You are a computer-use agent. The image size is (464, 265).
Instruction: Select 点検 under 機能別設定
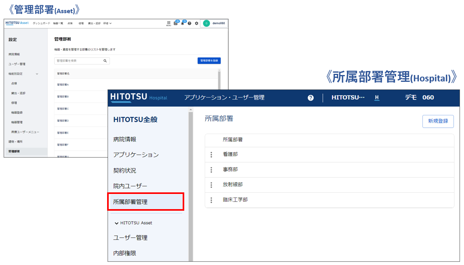14,83
